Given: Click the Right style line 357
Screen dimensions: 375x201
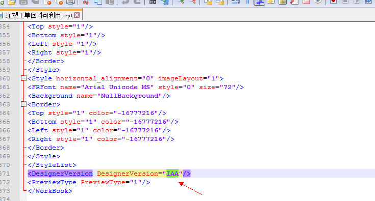Looking at the screenshot, I should (x=64, y=53).
